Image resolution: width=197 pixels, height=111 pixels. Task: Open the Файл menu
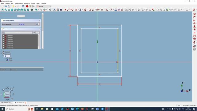tap(2, 3)
